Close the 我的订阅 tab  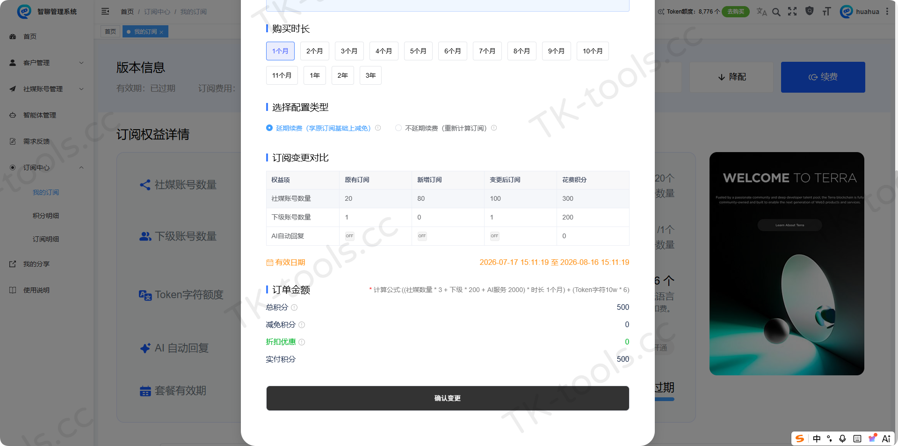pos(161,32)
